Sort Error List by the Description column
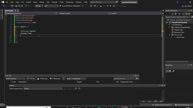The height and width of the screenshot is (108, 193). pos(23,82)
